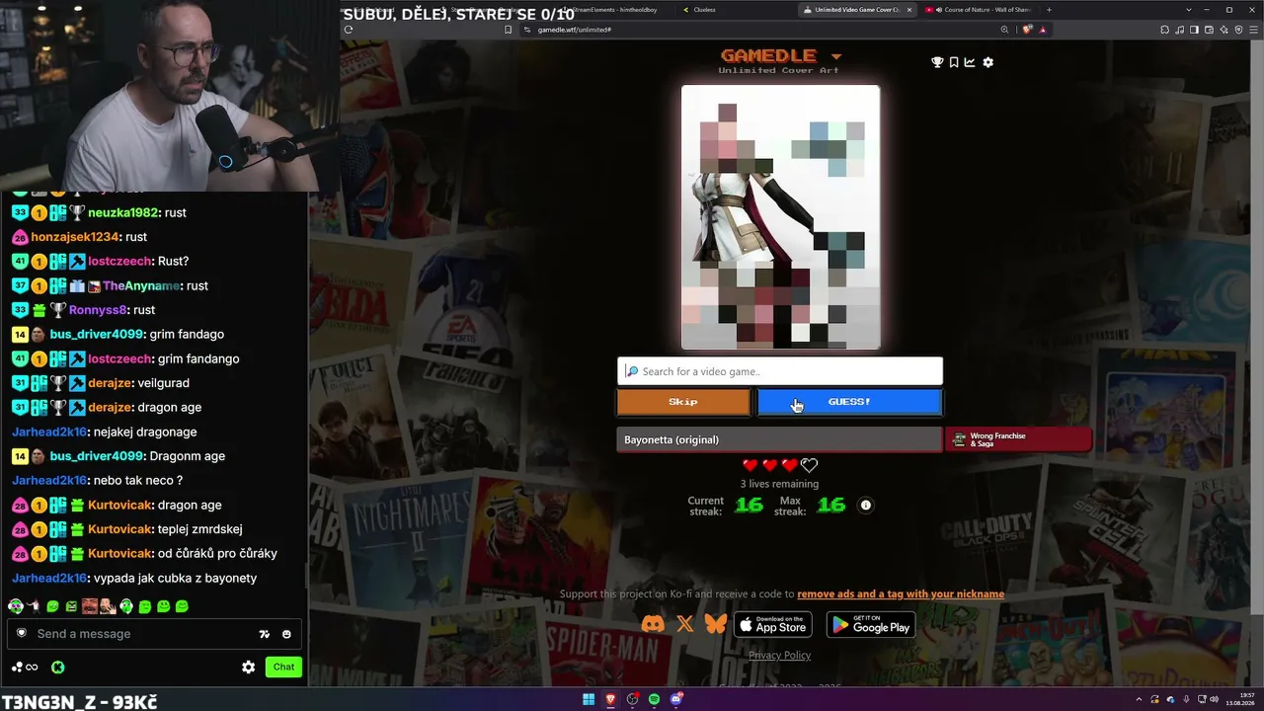The height and width of the screenshot is (711, 1264).
Task: Switch to the Clueless browser tab
Action: (736, 10)
